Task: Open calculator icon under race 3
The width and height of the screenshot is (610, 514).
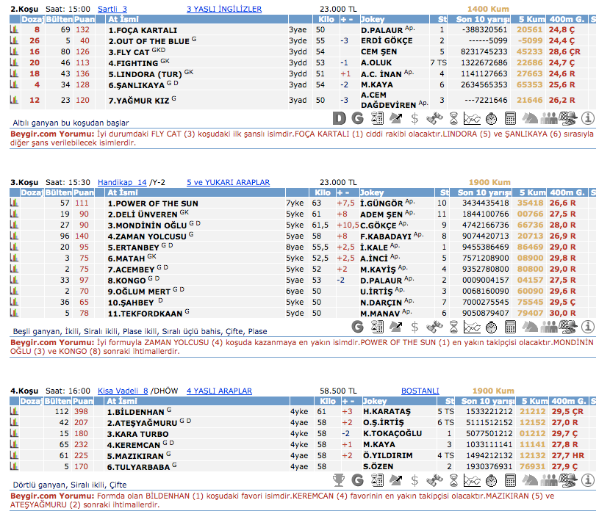Action: (511, 326)
